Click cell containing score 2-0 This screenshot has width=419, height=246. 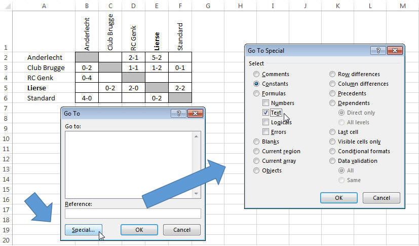133,88
